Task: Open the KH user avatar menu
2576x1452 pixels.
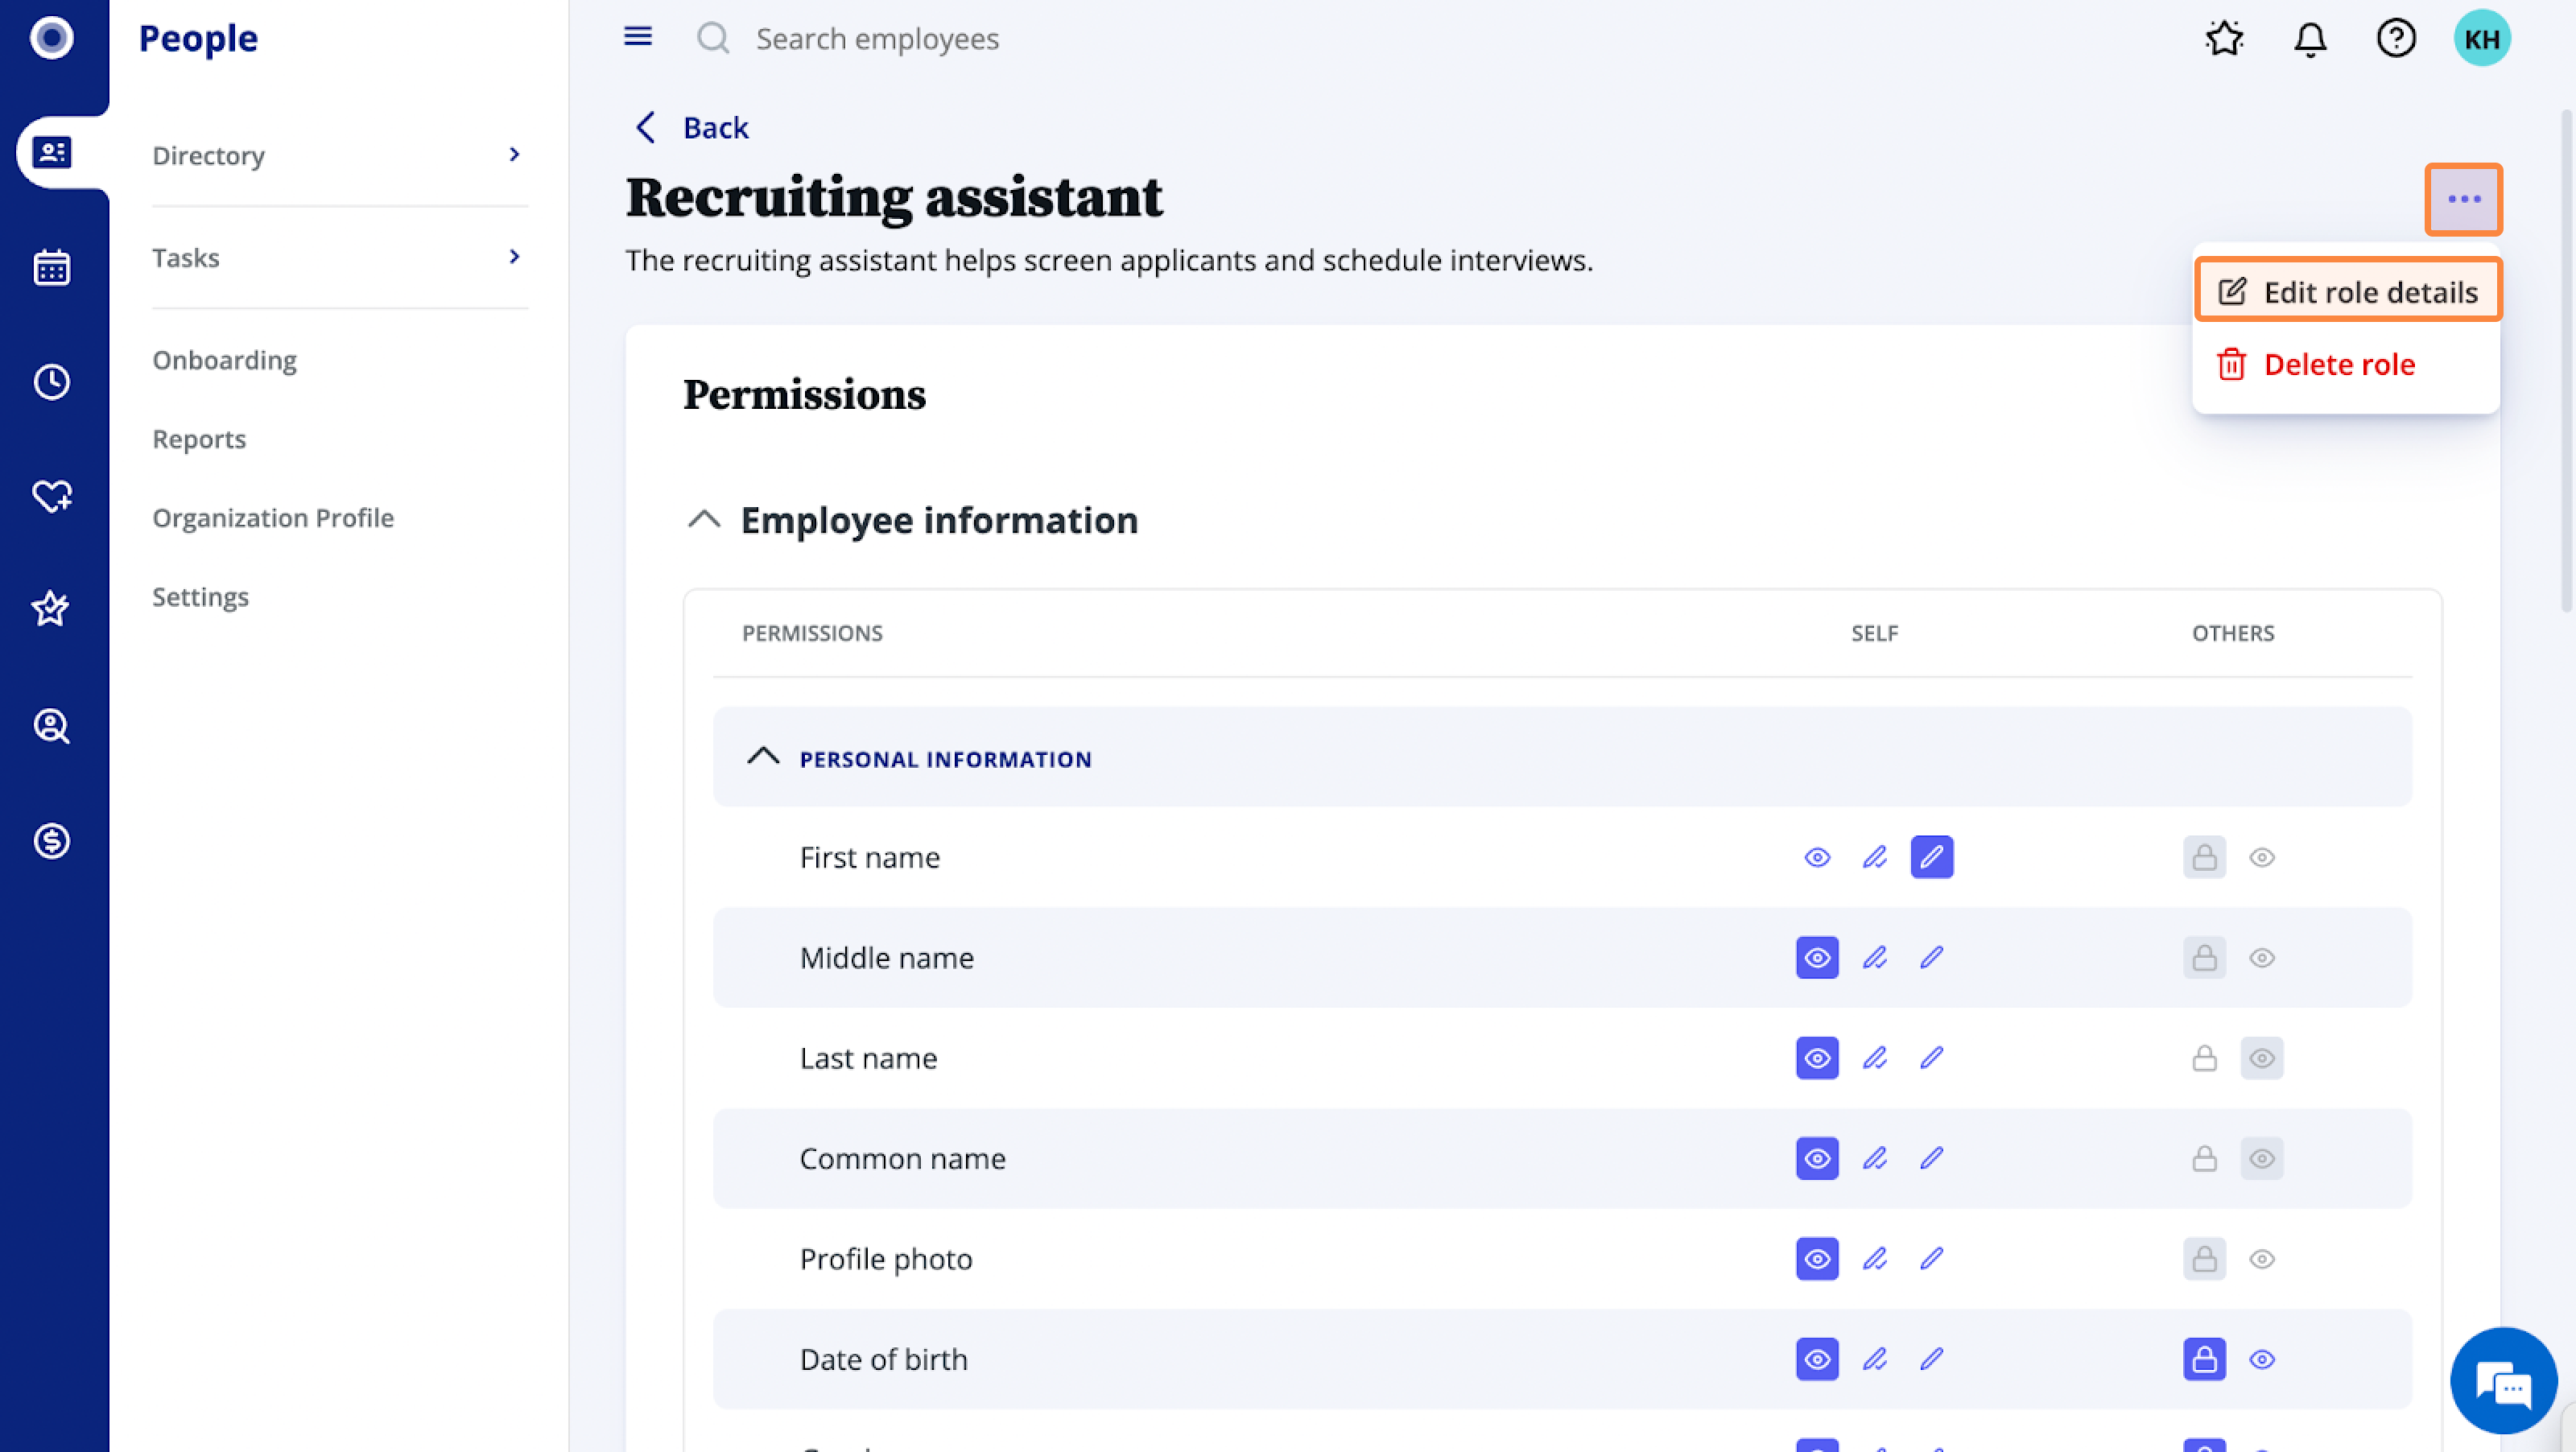Action: click(x=2482, y=38)
